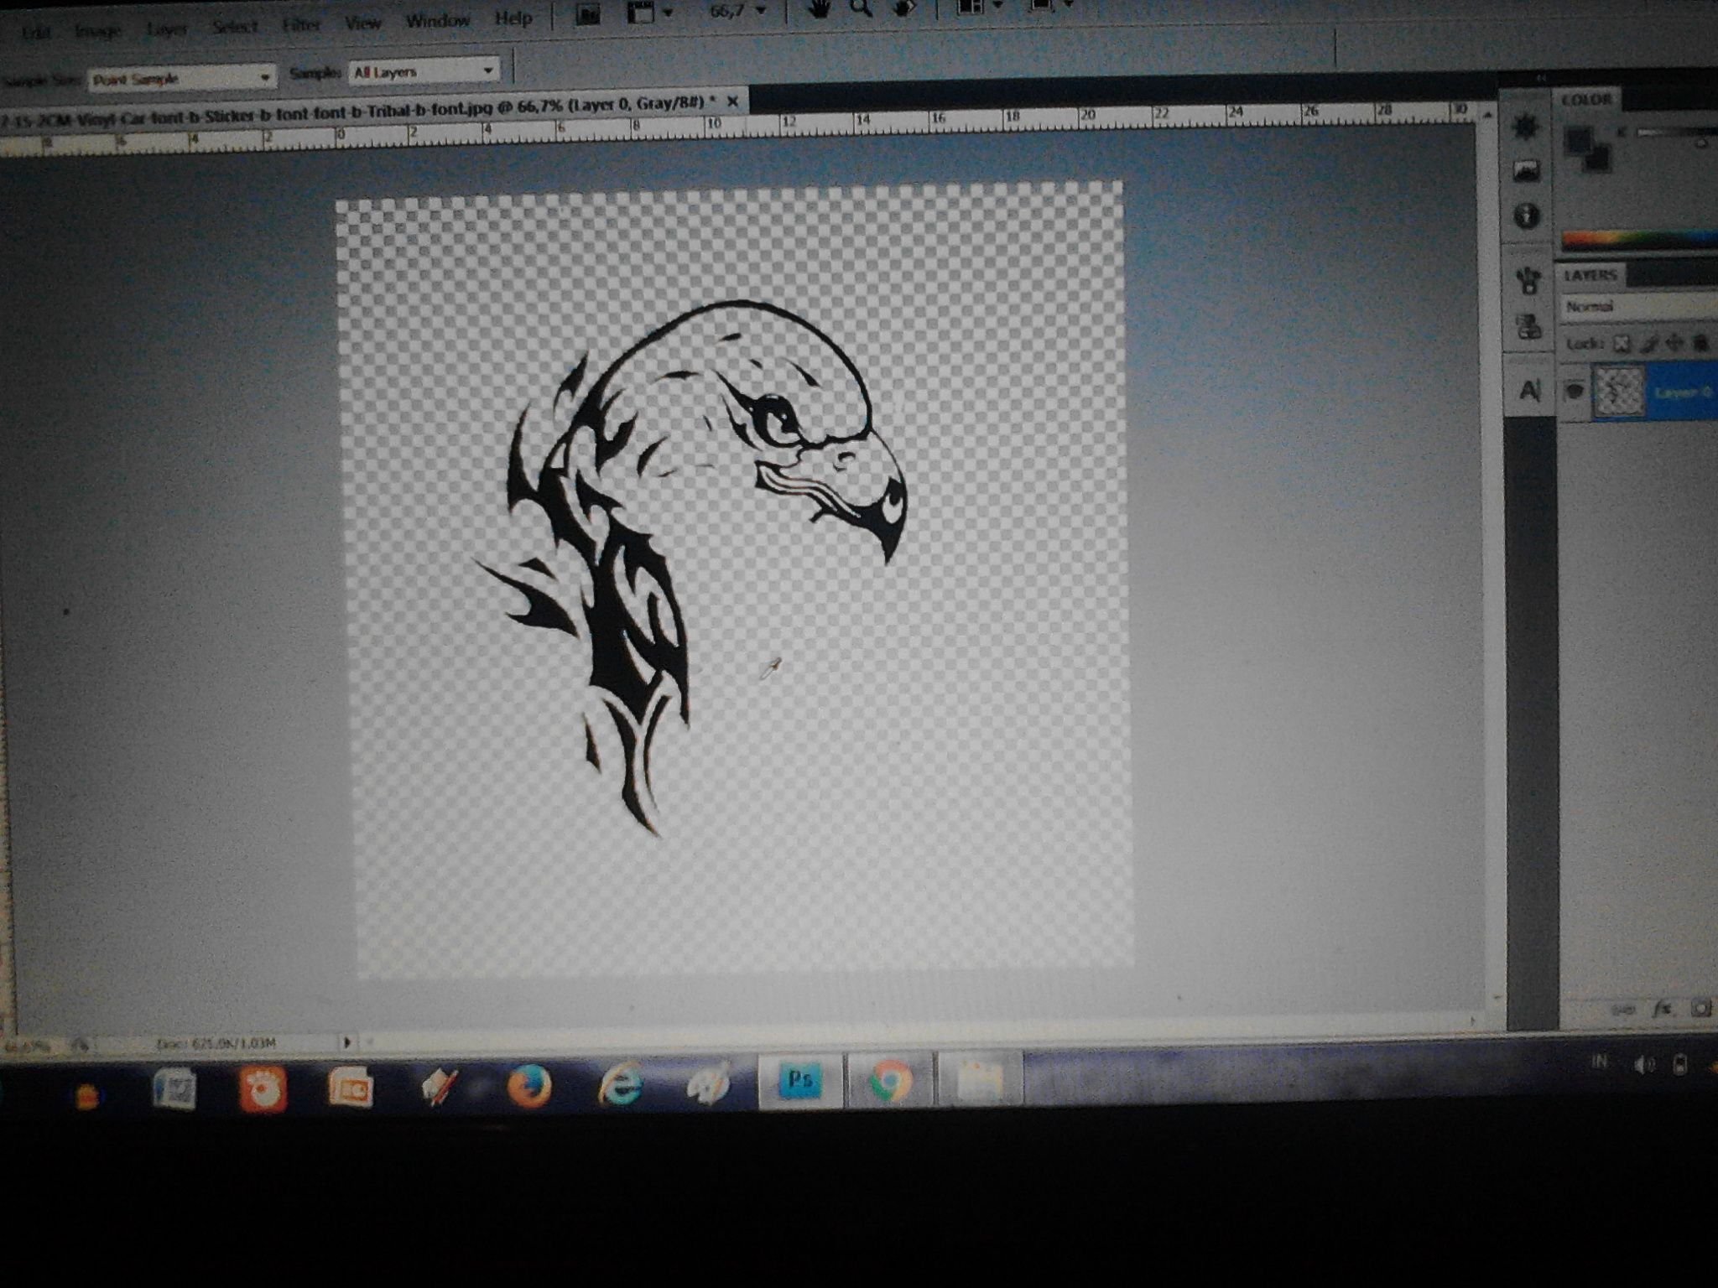
Task: Click the foreground color swatch
Action: tap(1580, 141)
